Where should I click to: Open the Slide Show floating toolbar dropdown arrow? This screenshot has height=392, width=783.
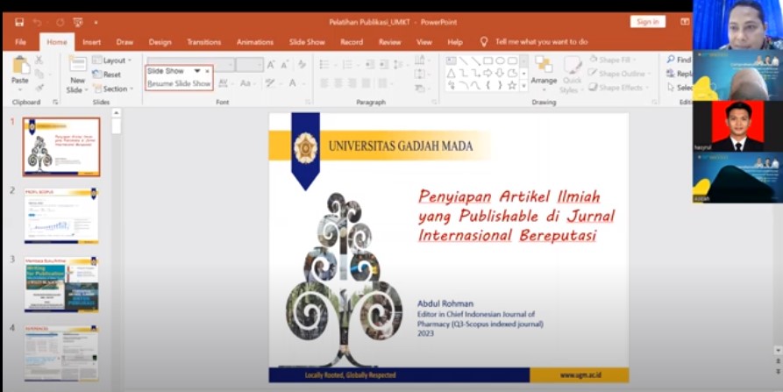[197, 70]
